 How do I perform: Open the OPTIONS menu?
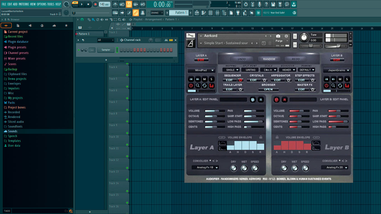coord(42,4)
